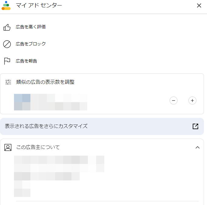
Task: Increase similar ads with the plus button
Action: coord(192,101)
